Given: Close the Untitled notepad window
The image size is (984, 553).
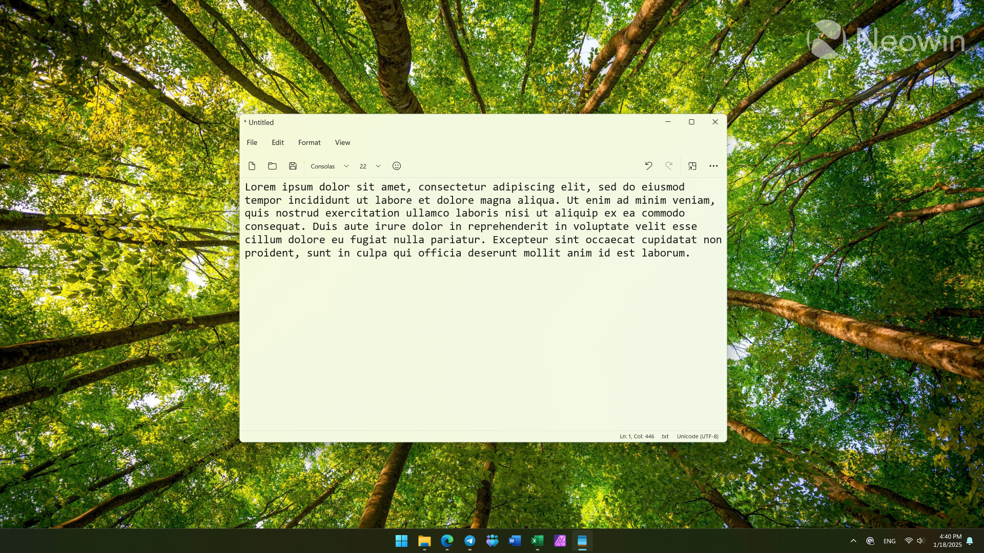Looking at the screenshot, I should 715,122.
